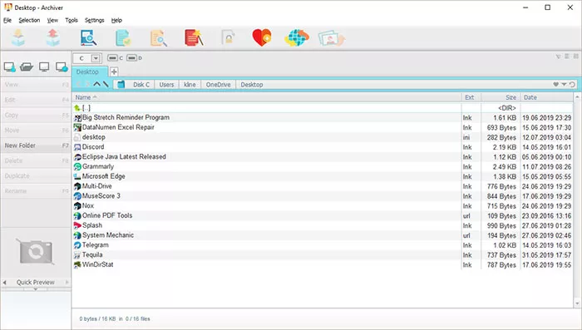The image size is (582, 330).
Task: Click the red heart toolbar icon
Action: (x=262, y=37)
